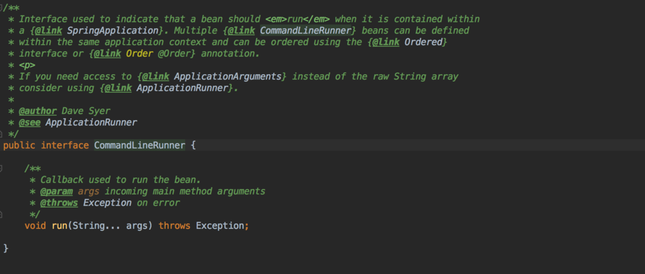Place cursor on CommandLineRunner interface name

pyautogui.click(x=139, y=145)
